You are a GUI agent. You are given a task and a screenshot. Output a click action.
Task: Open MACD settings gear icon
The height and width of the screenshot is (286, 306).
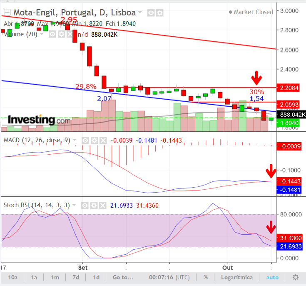(94, 140)
